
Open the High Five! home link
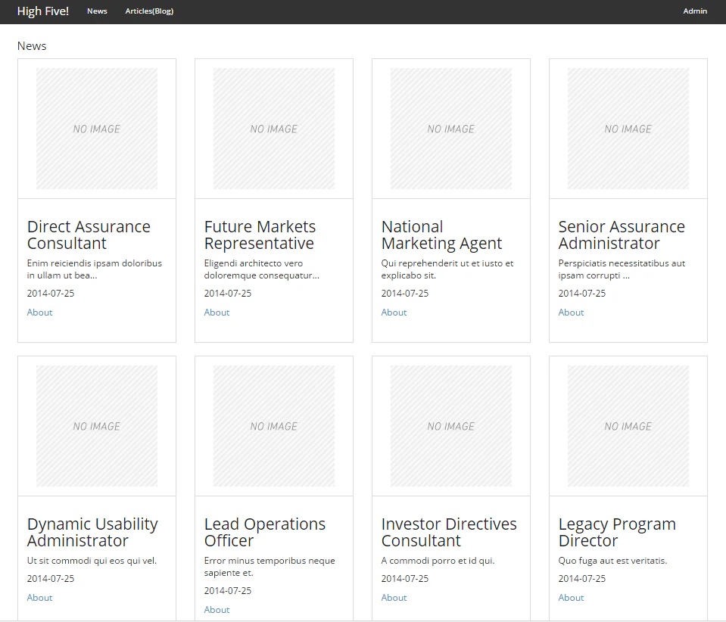pos(42,11)
